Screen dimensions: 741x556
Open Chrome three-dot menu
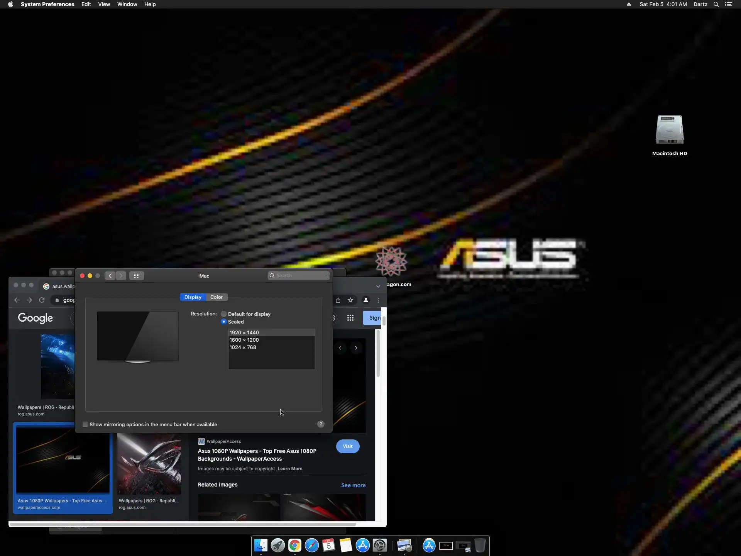click(x=378, y=300)
